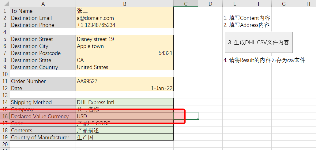The image size is (316, 150).
Task: Select the Disney street 19 cell
Action: [x=124, y=39]
